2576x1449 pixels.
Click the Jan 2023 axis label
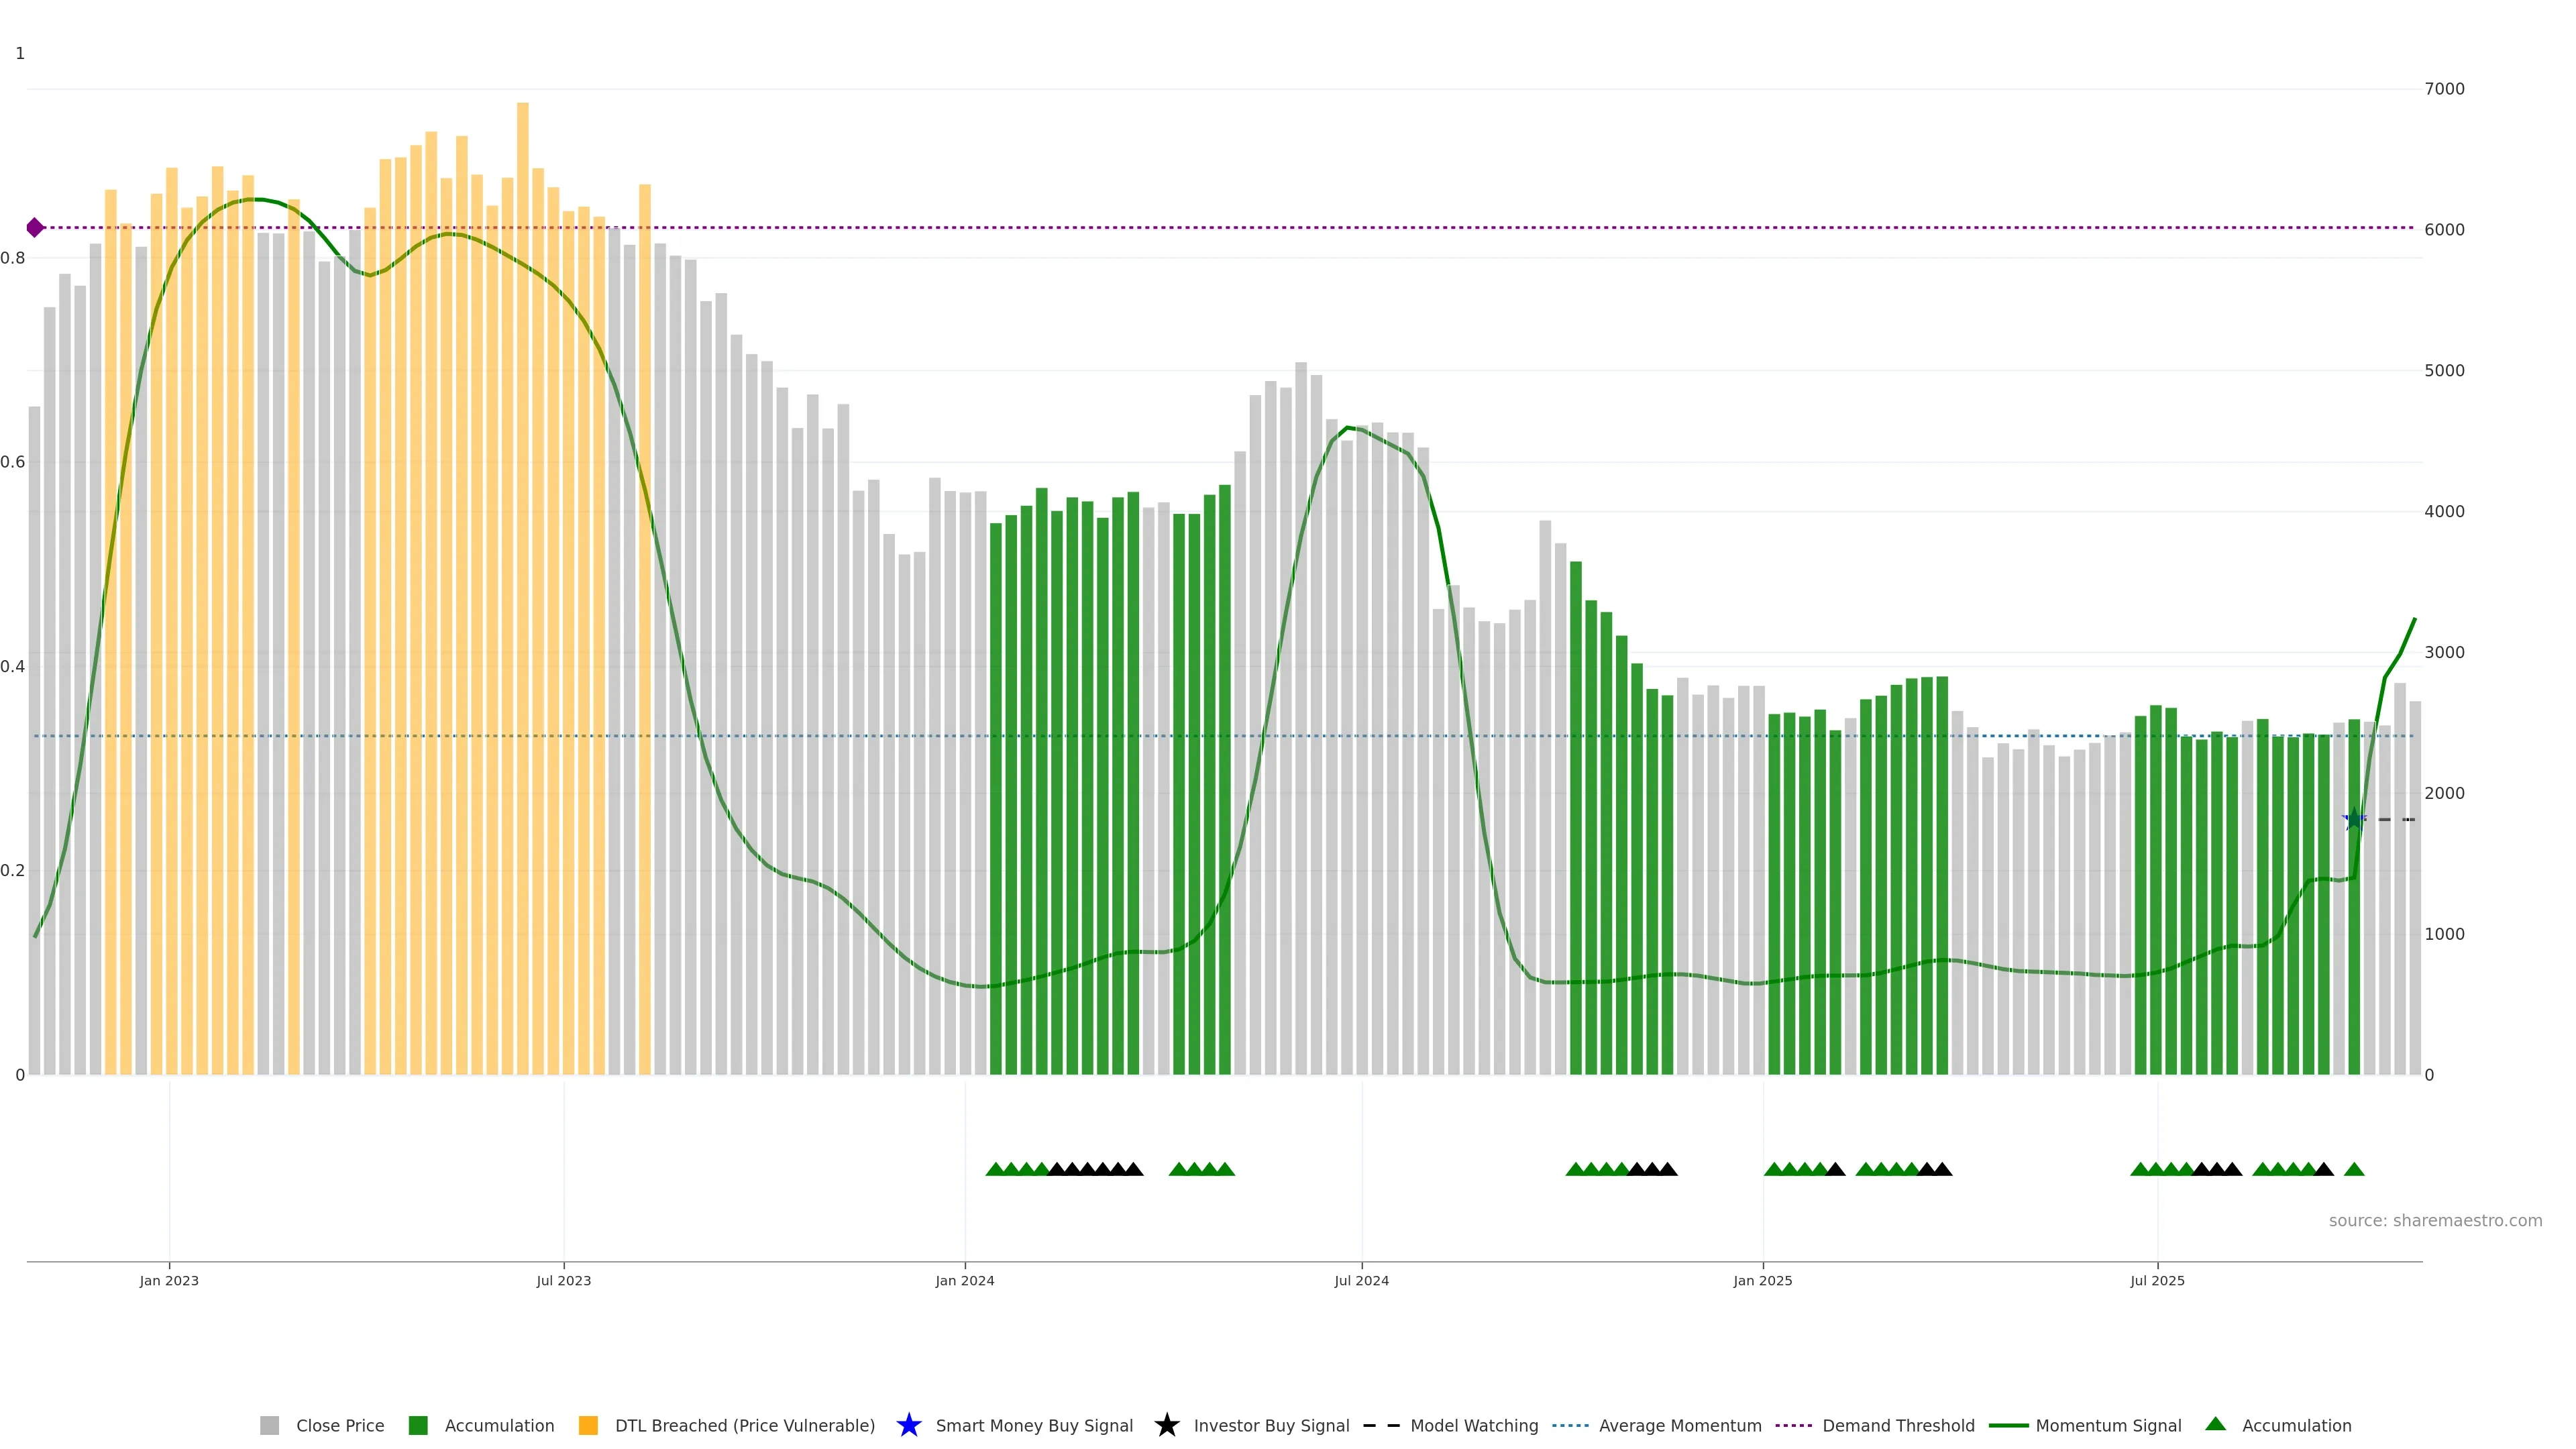click(169, 1280)
